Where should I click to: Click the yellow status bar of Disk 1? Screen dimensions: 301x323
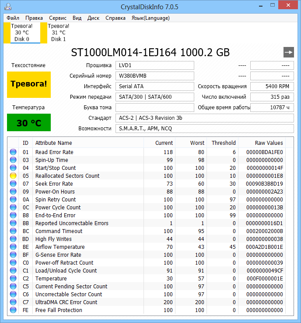coord(44,33)
